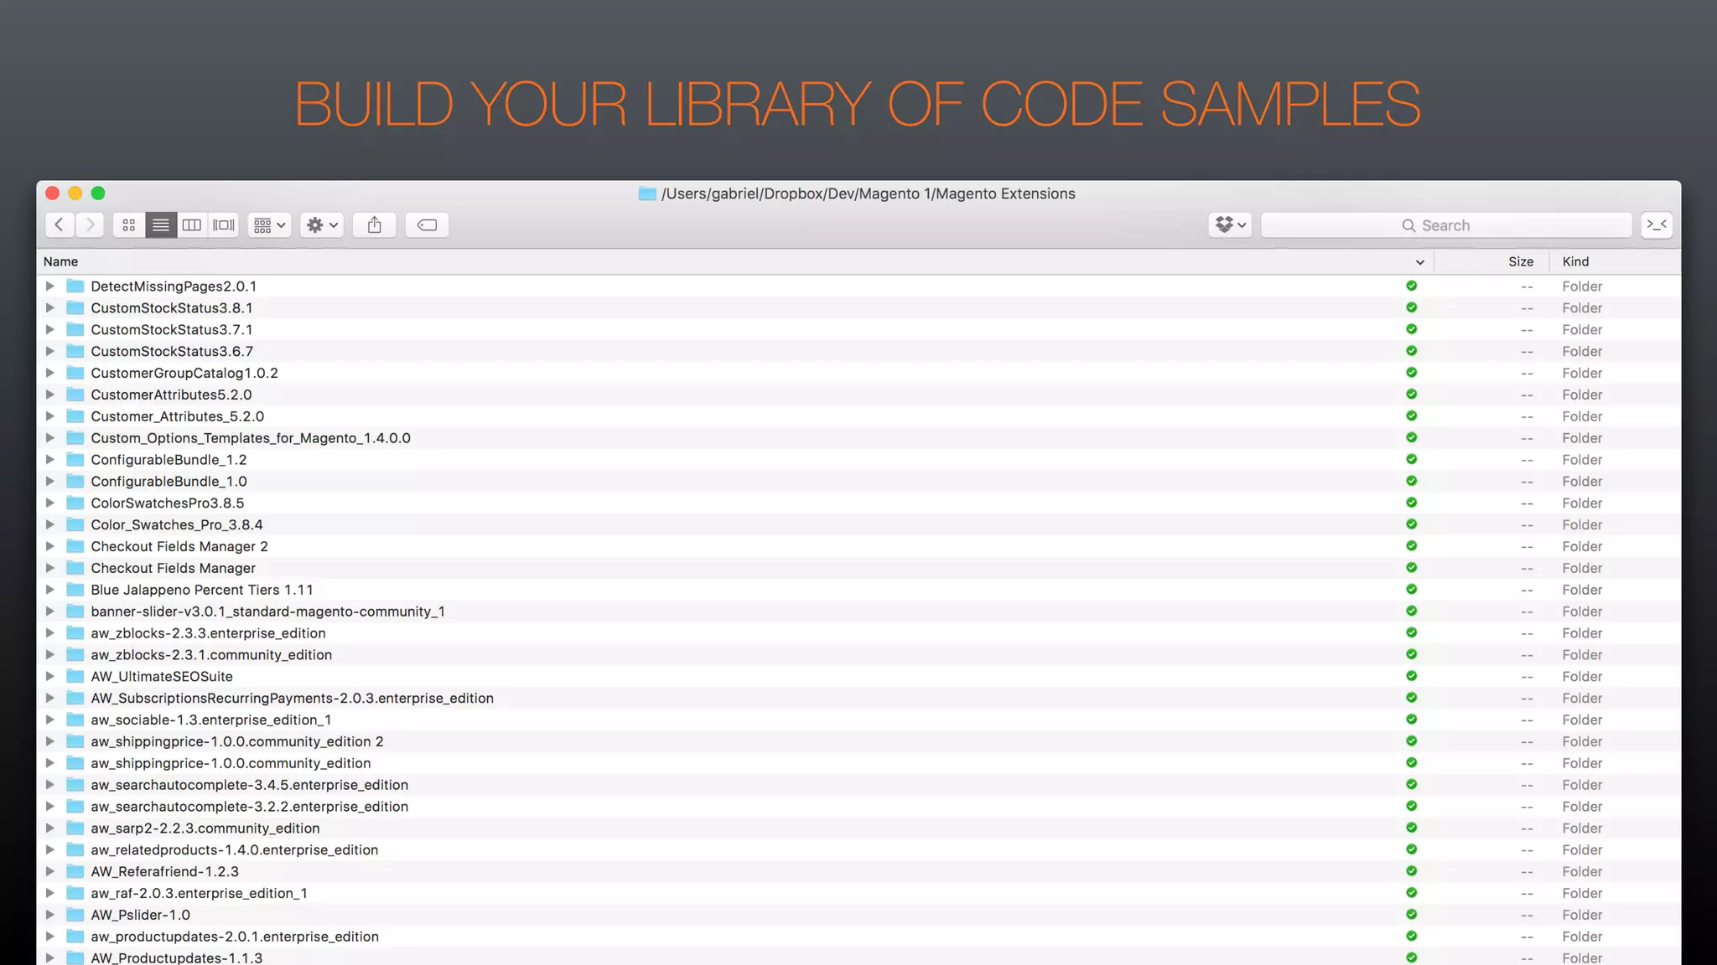Click sync checkmark for aw_sarp2-2.2.3 row
The image size is (1717, 965).
tap(1412, 828)
